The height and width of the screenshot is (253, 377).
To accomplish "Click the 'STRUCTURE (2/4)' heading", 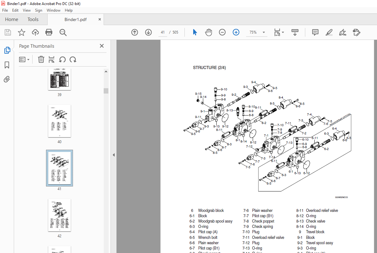I will pos(209,67).
